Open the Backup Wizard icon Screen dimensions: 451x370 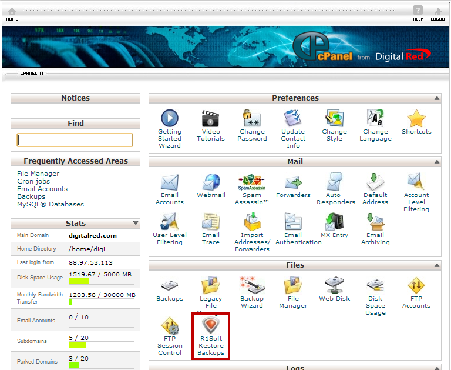(x=252, y=285)
